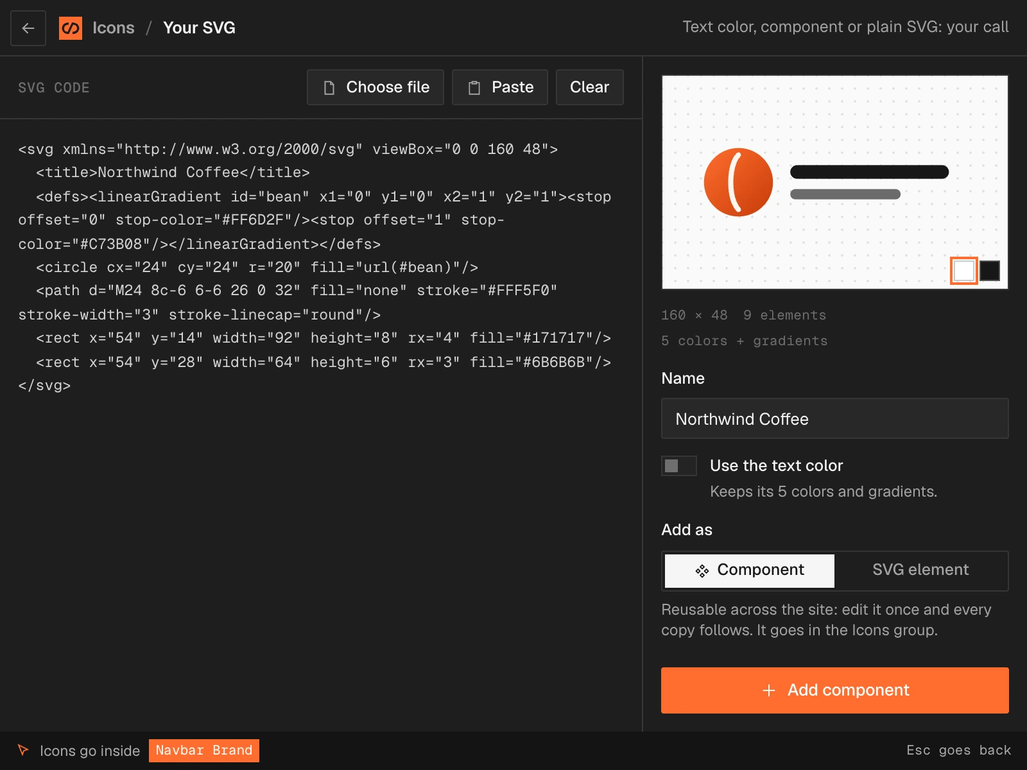Click the Navbar Brand tag
This screenshot has height=770, width=1027.
coord(204,751)
